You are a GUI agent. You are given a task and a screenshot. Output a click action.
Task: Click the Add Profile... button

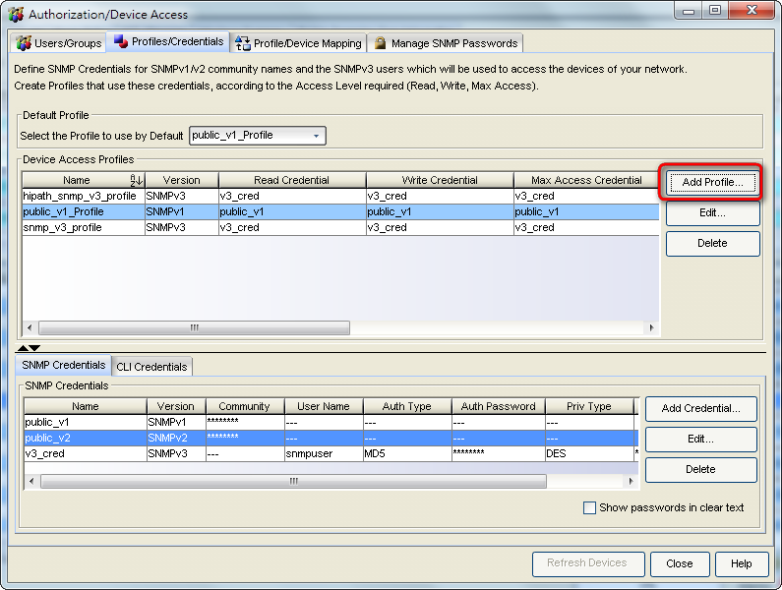coord(712,182)
